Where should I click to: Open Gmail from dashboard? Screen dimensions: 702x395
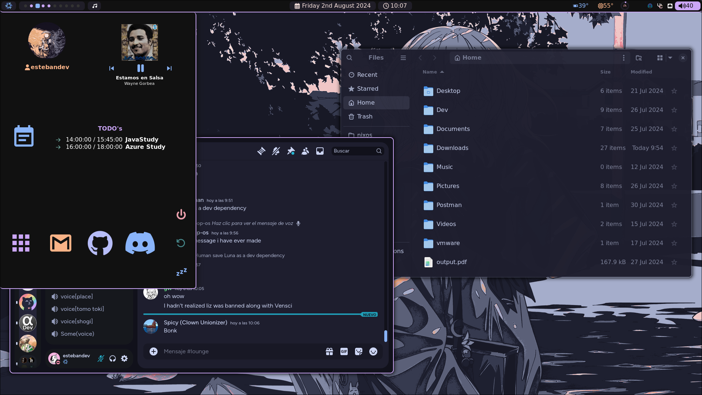pos(61,243)
